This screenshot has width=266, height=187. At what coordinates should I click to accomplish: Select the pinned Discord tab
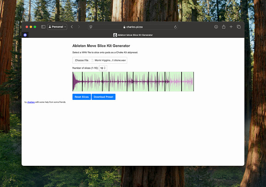(x=25, y=35)
